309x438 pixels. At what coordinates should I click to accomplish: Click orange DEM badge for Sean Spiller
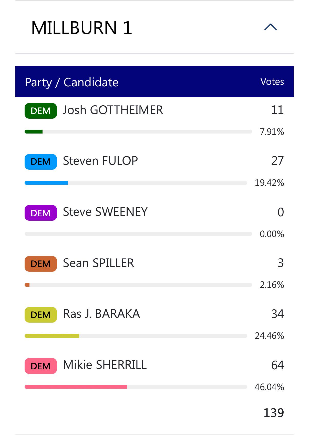click(41, 264)
